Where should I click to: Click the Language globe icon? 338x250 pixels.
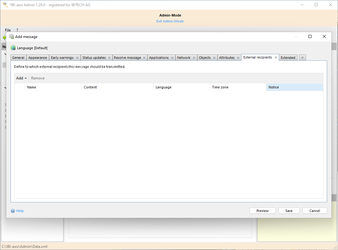13,48
